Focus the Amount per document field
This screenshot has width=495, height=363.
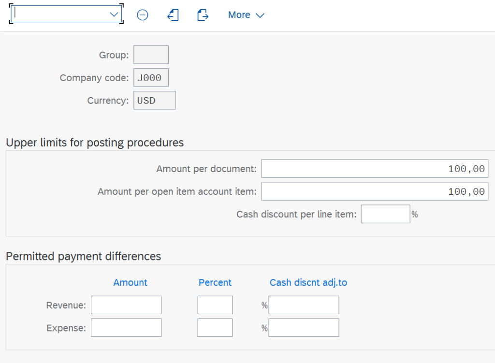[x=374, y=169]
